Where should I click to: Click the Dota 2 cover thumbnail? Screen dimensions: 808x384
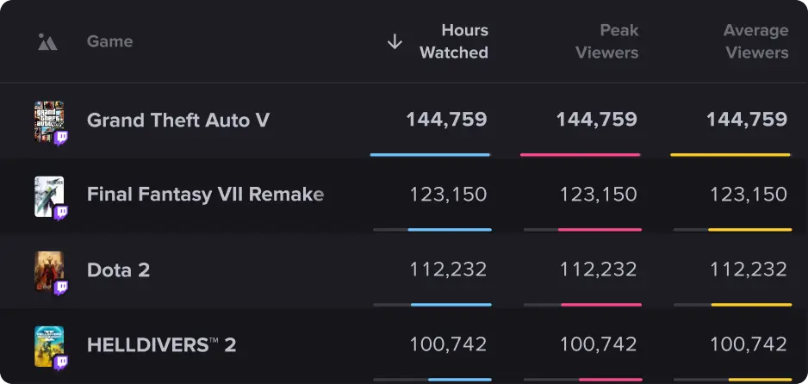tap(47, 269)
